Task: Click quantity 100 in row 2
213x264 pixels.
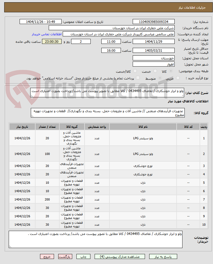Action: pos(47,154)
